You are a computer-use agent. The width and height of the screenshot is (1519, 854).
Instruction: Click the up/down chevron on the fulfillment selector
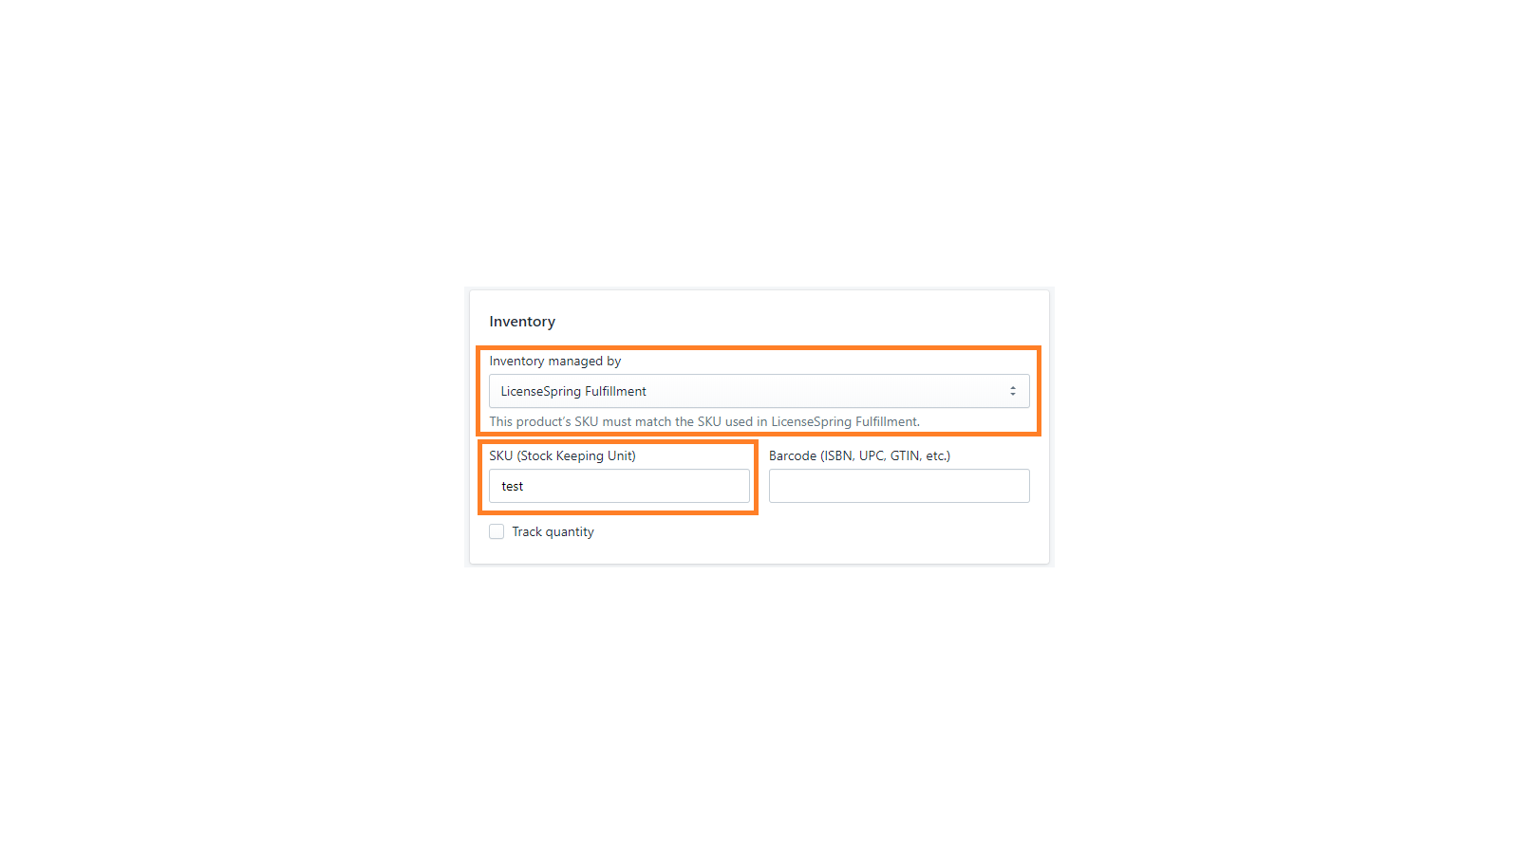[1013, 391]
